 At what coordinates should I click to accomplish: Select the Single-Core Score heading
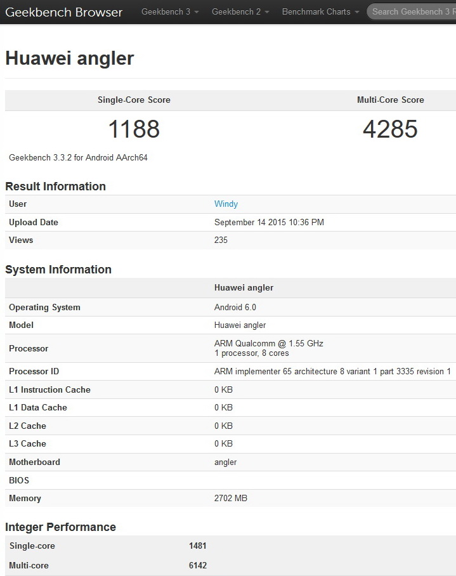coord(134,100)
